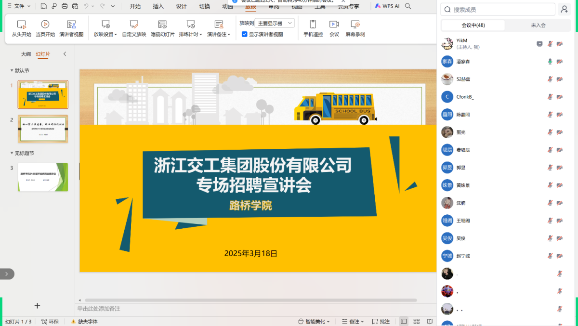Switch to reading view icon
This screenshot has width=578, height=326.
coord(429,321)
